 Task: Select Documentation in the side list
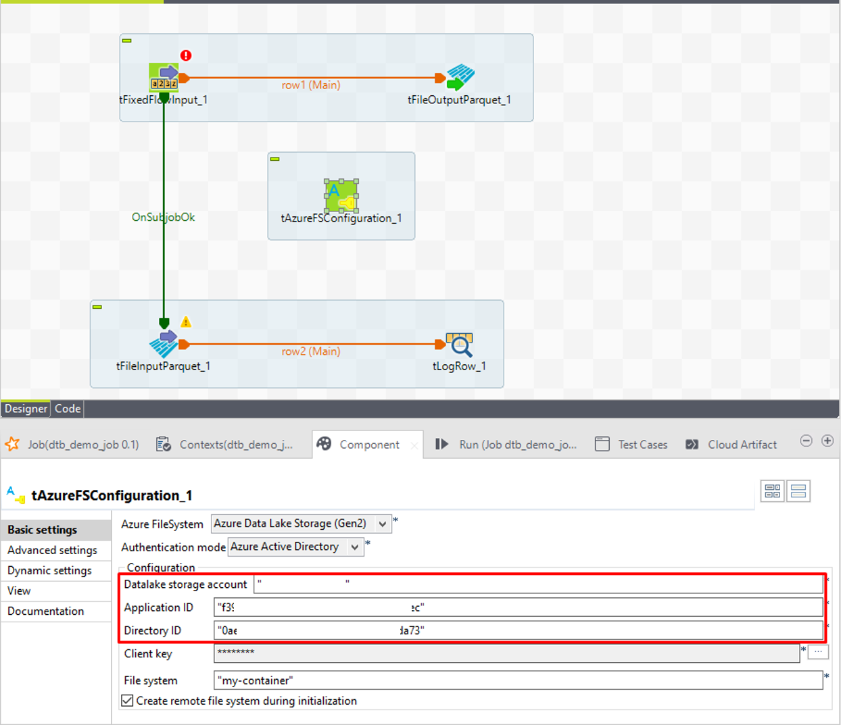tap(56, 611)
